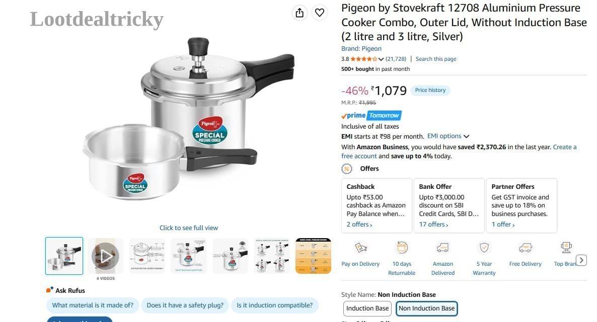The width and height of the screenshot is (597, 322).
Task: Click the Amazon Delivered truck icon
Action: (x=443, y=248)
